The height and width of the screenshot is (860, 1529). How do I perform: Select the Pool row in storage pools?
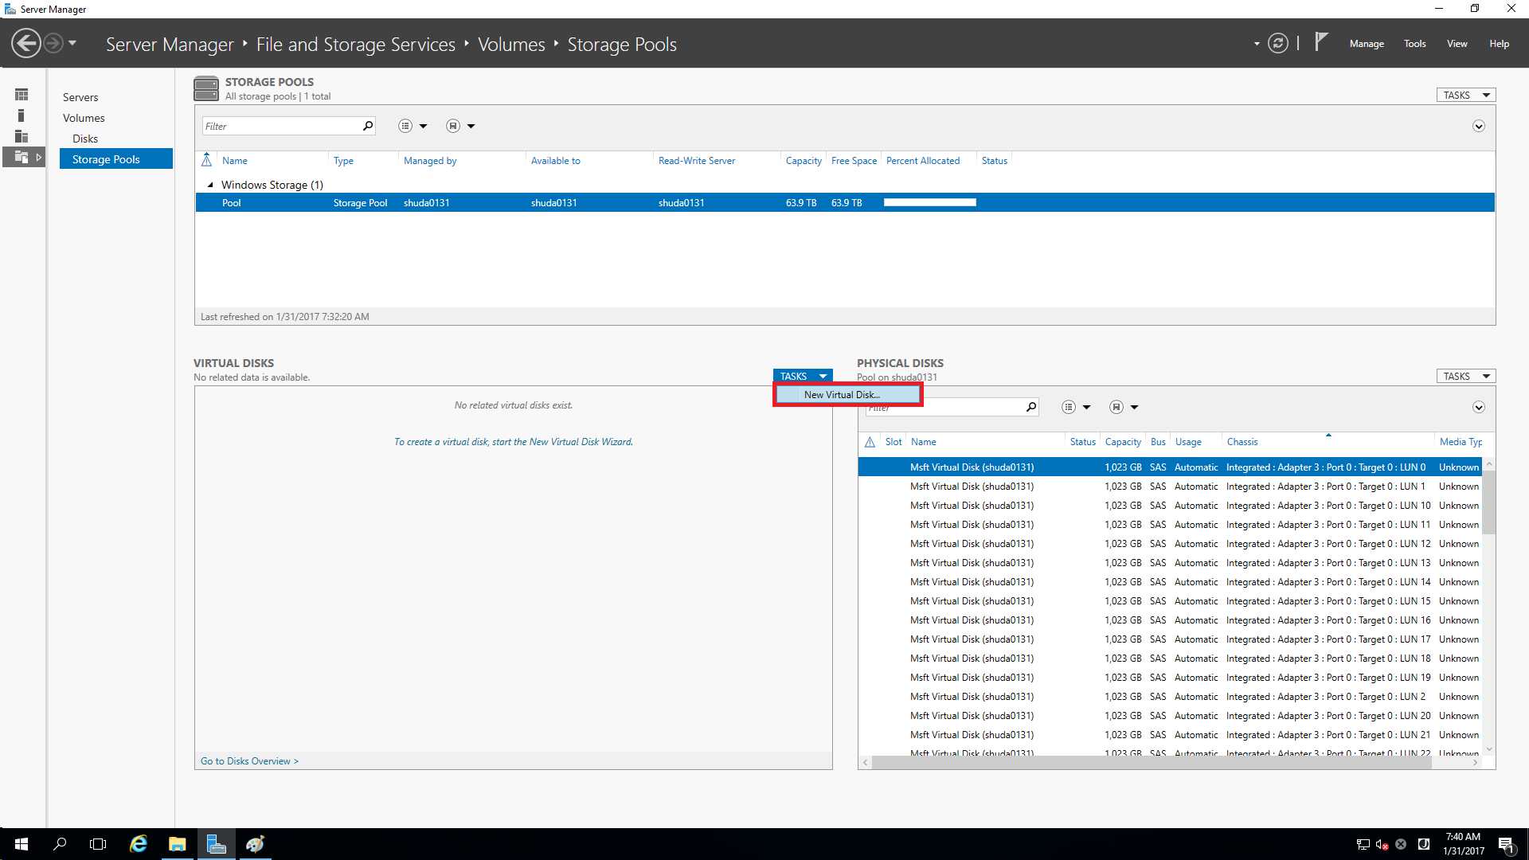coord(845,203)
